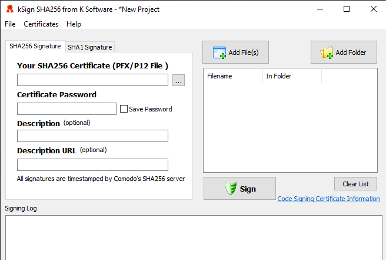Screen dimensions: 386x260
Task: Focus the Description URL field
Action: (92, 164)
